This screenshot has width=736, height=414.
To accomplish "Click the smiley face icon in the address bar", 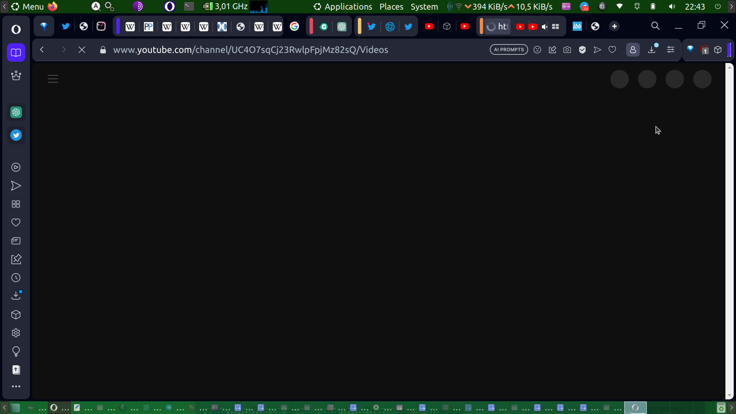I will 537,50.
